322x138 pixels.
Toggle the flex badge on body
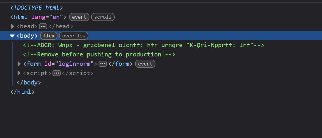pyautogui.click(x=49, y=36)
